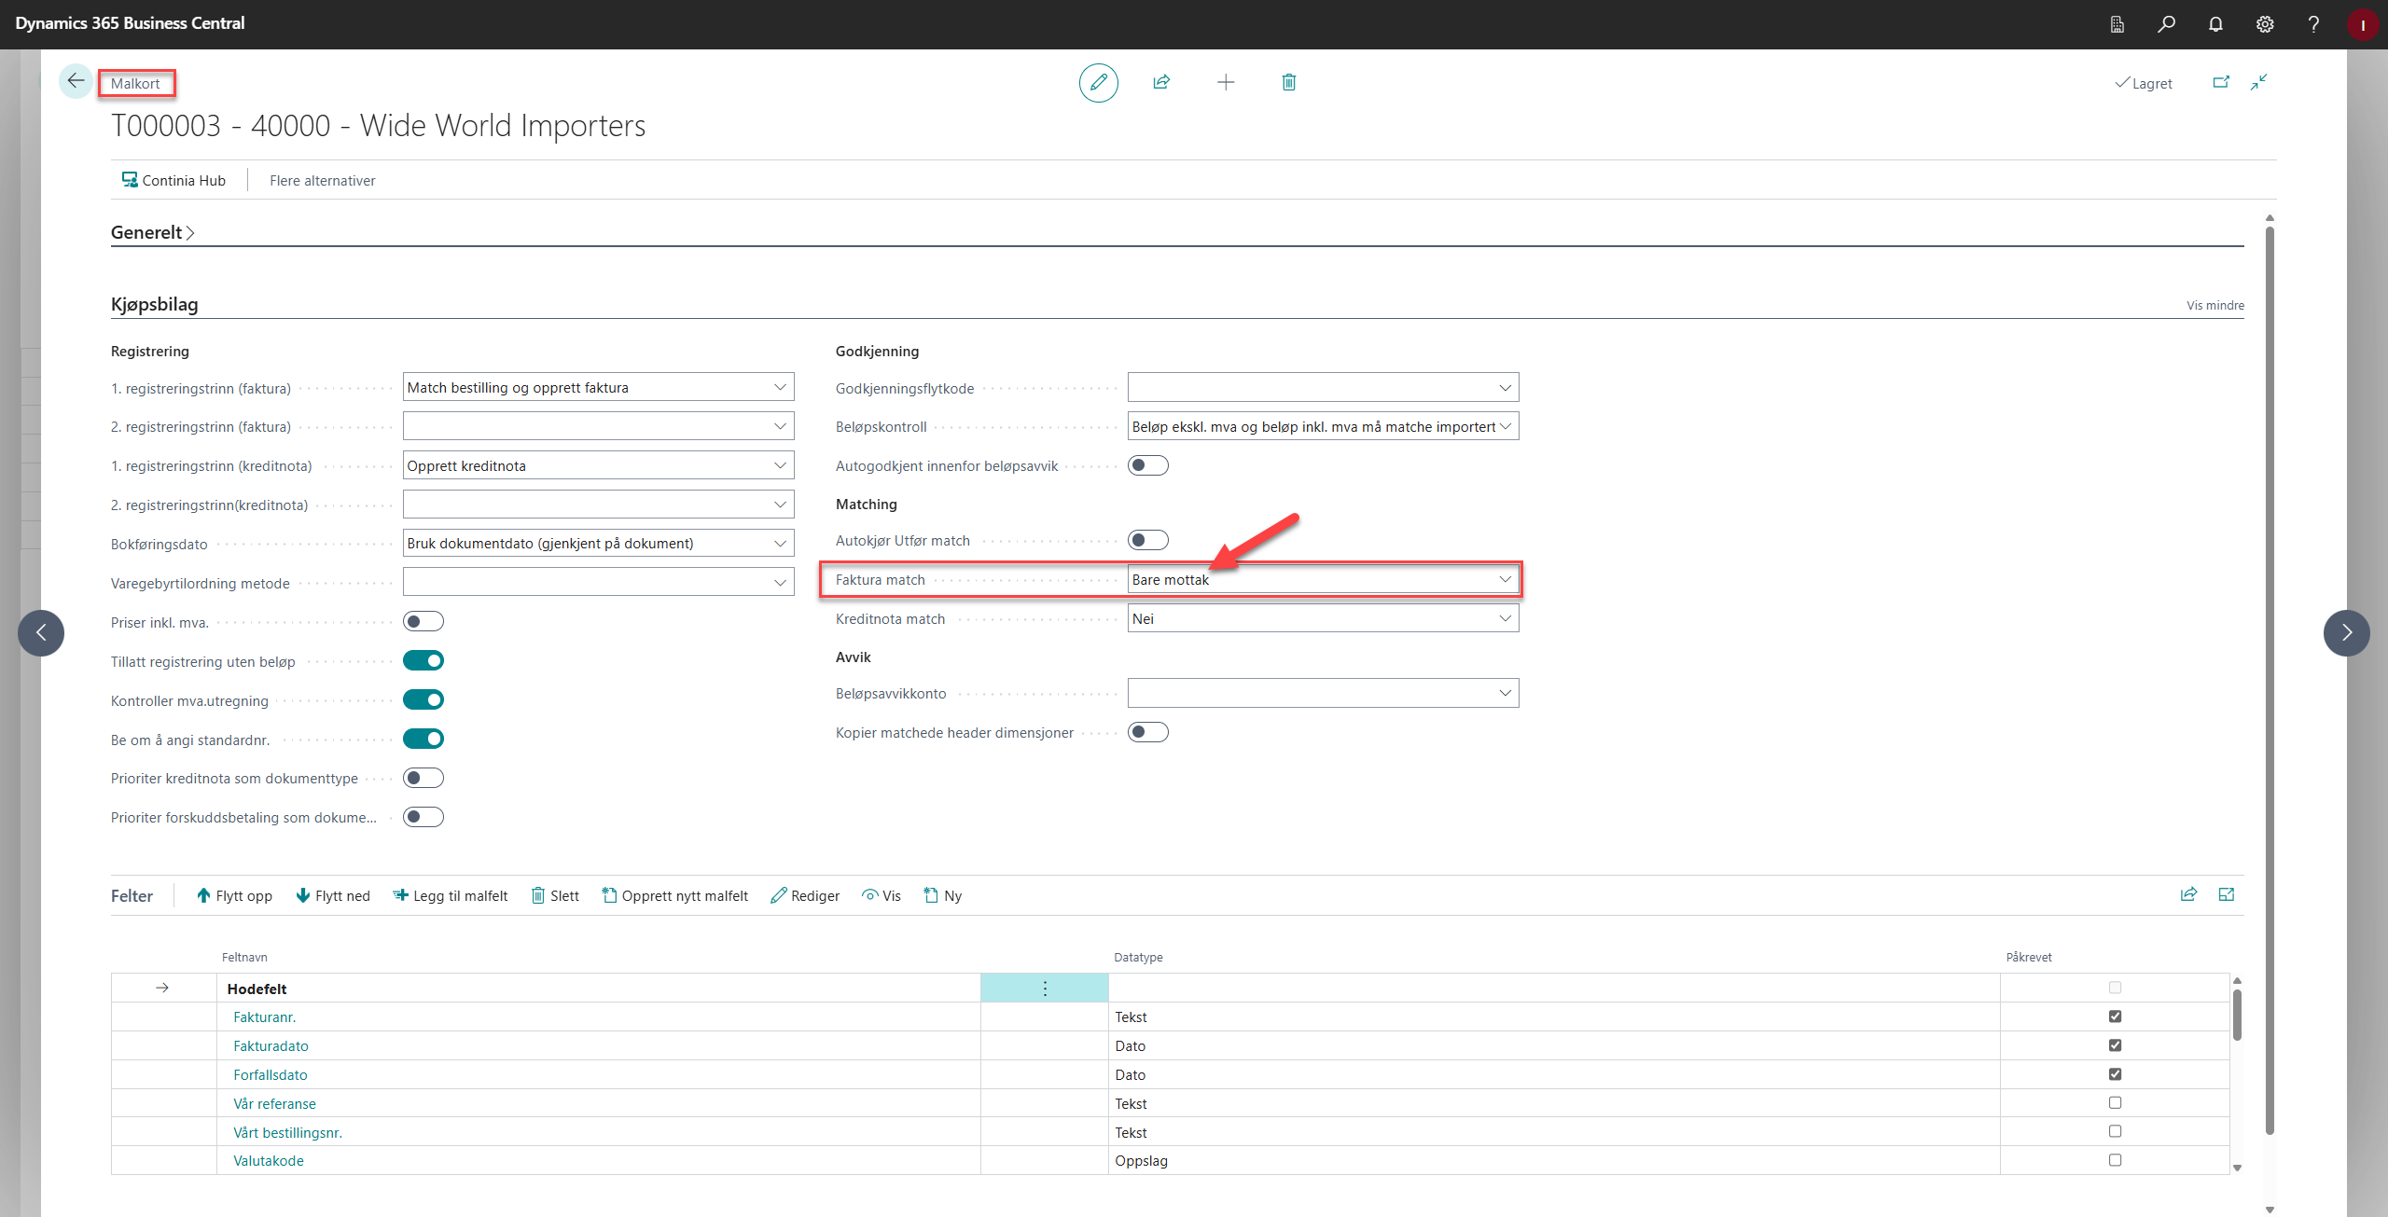Toggle Kontroller mva.utregning switch
The image size is (2388, 1217).
423,700
